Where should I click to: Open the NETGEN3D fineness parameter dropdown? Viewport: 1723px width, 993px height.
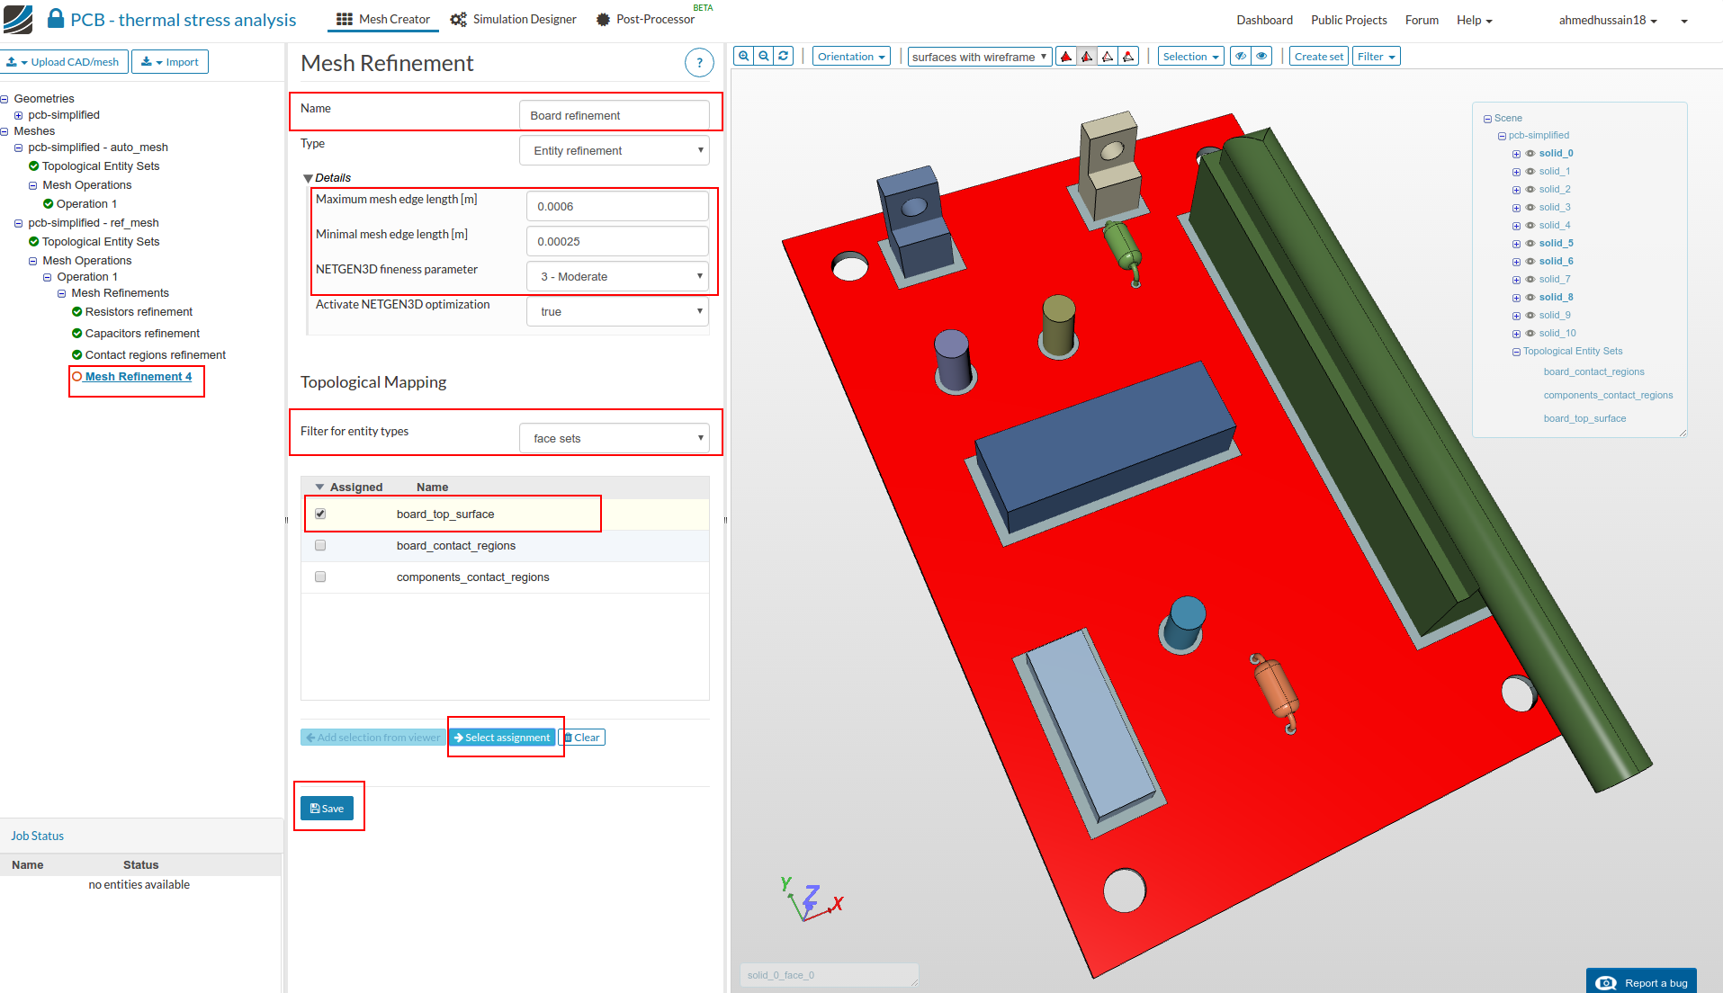(617, 276)
